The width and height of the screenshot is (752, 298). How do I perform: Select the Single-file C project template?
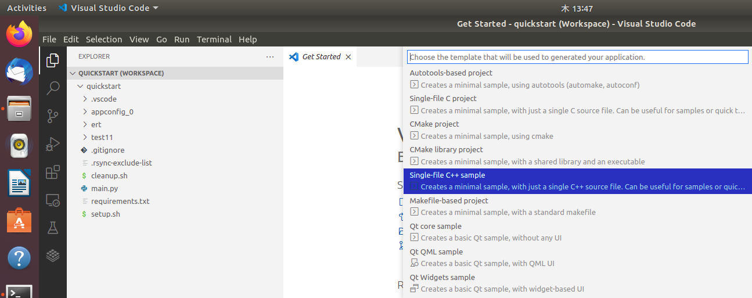[577, 105]
